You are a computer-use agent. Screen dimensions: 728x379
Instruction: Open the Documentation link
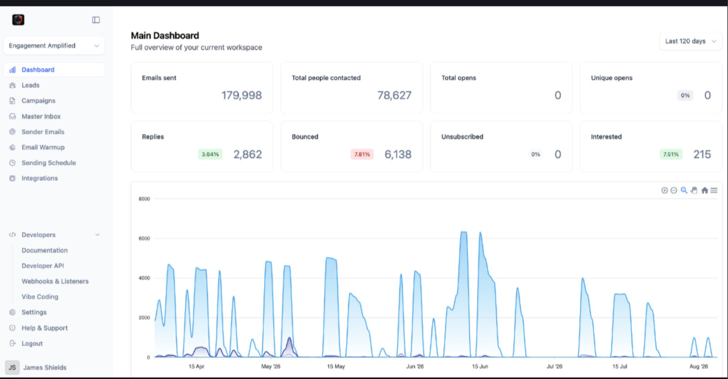coord(45,250)
